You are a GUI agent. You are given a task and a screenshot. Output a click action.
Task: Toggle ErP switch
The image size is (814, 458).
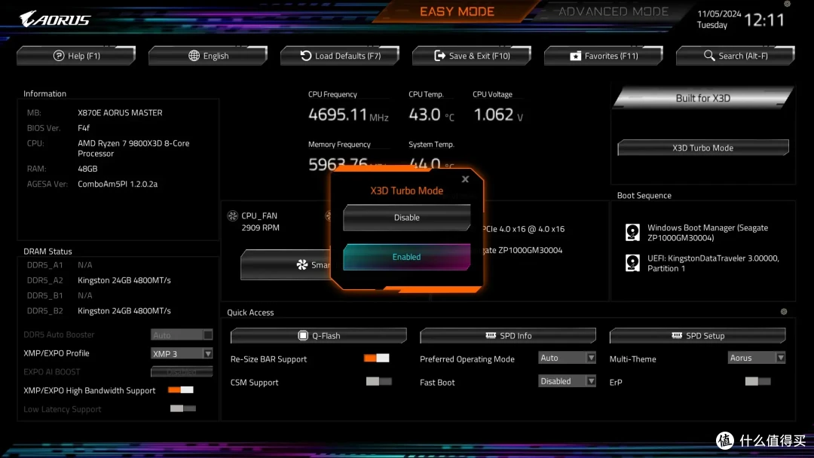click(x=757, y=381)
